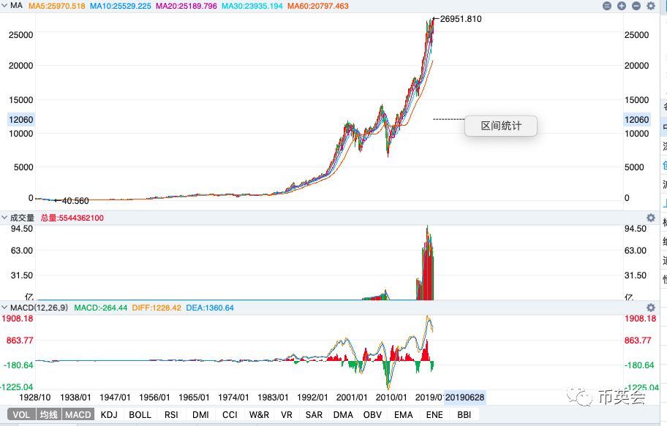The height and width of the screenshot is (426, 667).
Task: Open the 成交量 volume panel settings gear
Action: pyautogui.click(x=651, y=218)
